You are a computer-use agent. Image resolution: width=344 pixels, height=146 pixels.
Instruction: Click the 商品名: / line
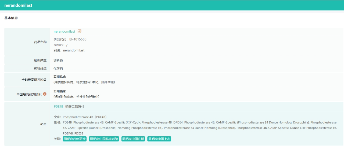coord(60,45)
